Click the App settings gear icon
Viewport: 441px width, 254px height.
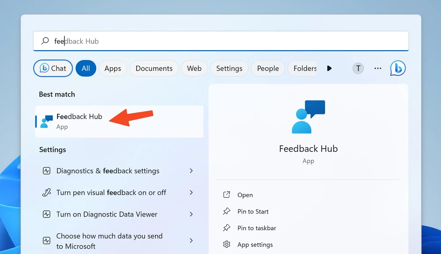(x=227, y=244)
